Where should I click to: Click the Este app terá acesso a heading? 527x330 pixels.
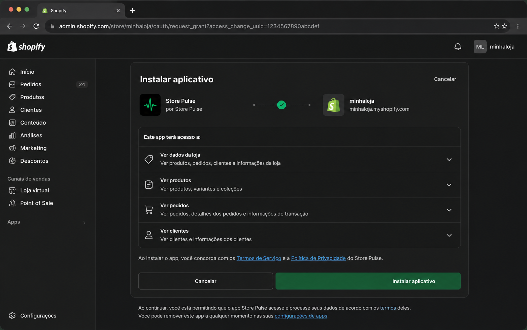pos(172,137)
